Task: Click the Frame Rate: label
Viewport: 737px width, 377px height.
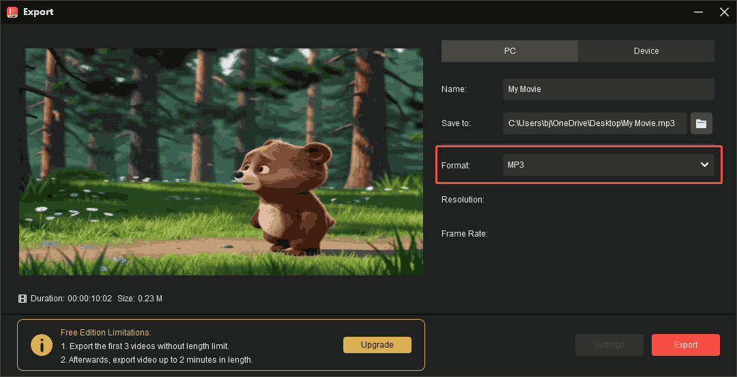Action: (465, 233)
